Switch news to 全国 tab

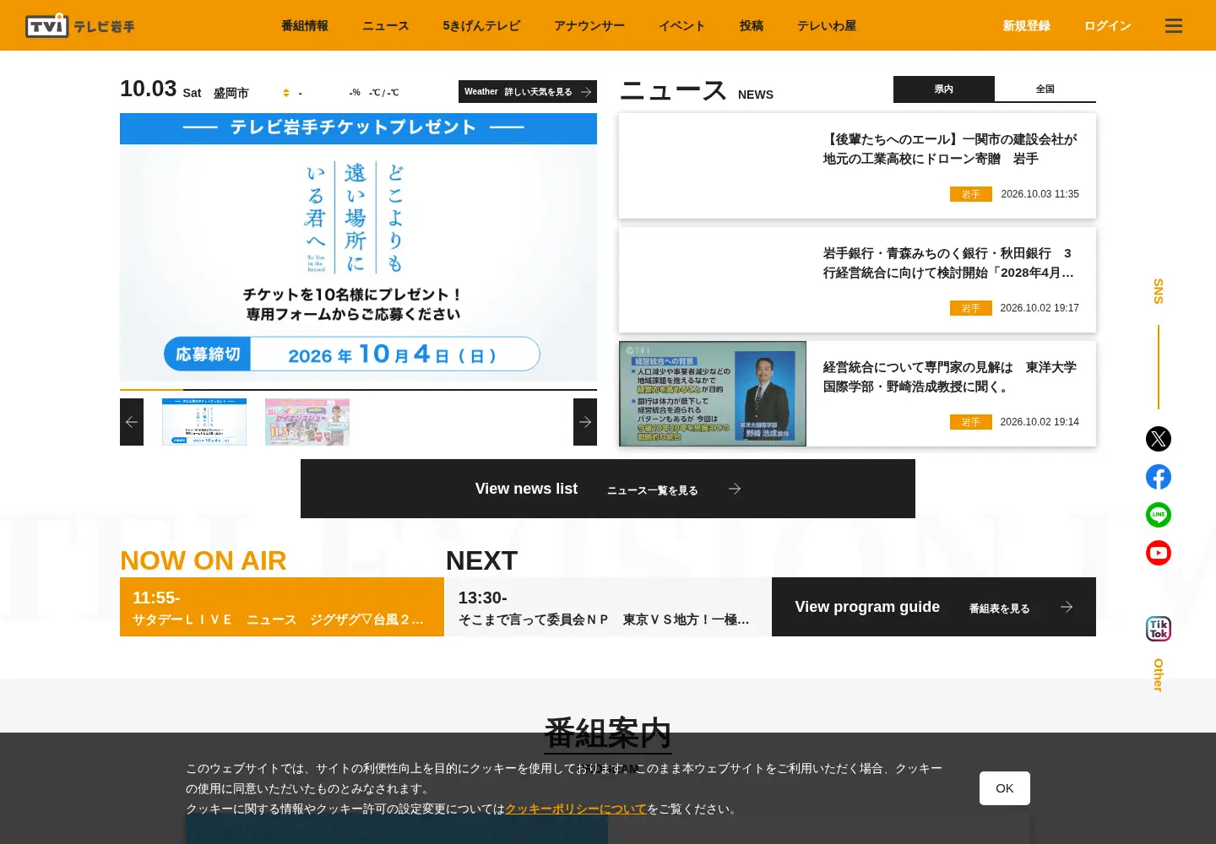1045,89
